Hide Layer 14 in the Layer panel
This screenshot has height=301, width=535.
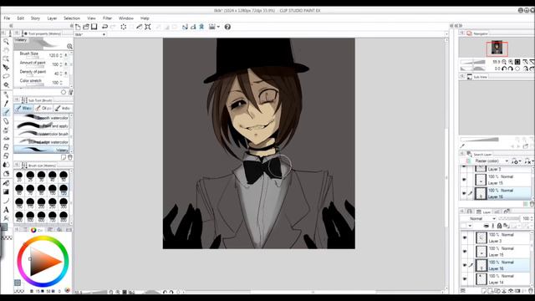tap(465, 278)
